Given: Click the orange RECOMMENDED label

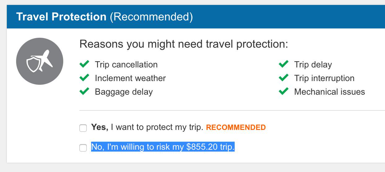Looking at the screenshot, I should 236,127.
